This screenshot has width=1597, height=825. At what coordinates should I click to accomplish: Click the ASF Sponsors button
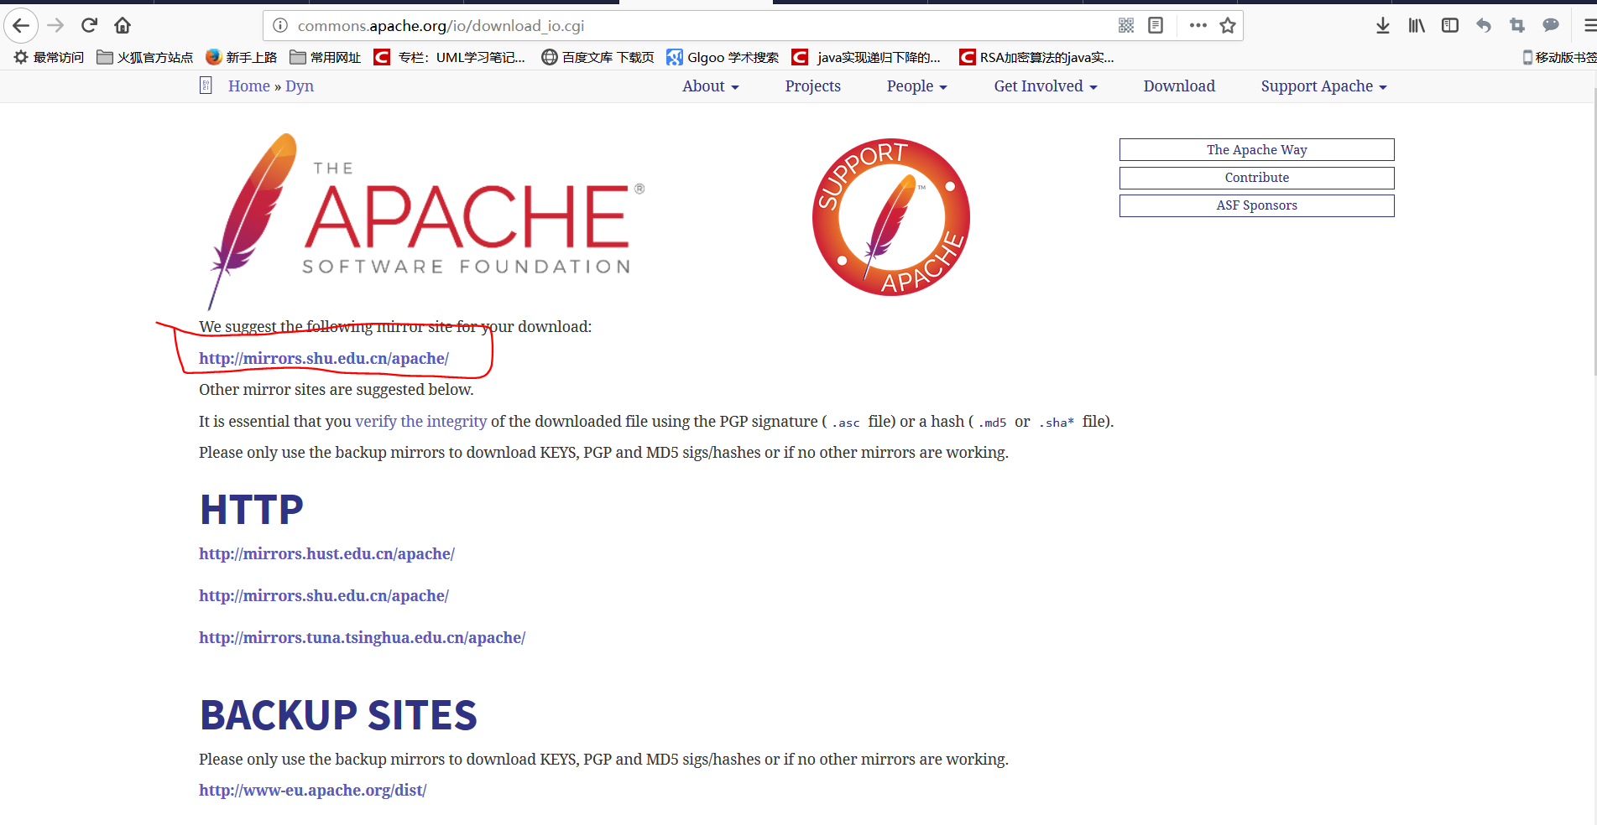(x=1256, y=205)
